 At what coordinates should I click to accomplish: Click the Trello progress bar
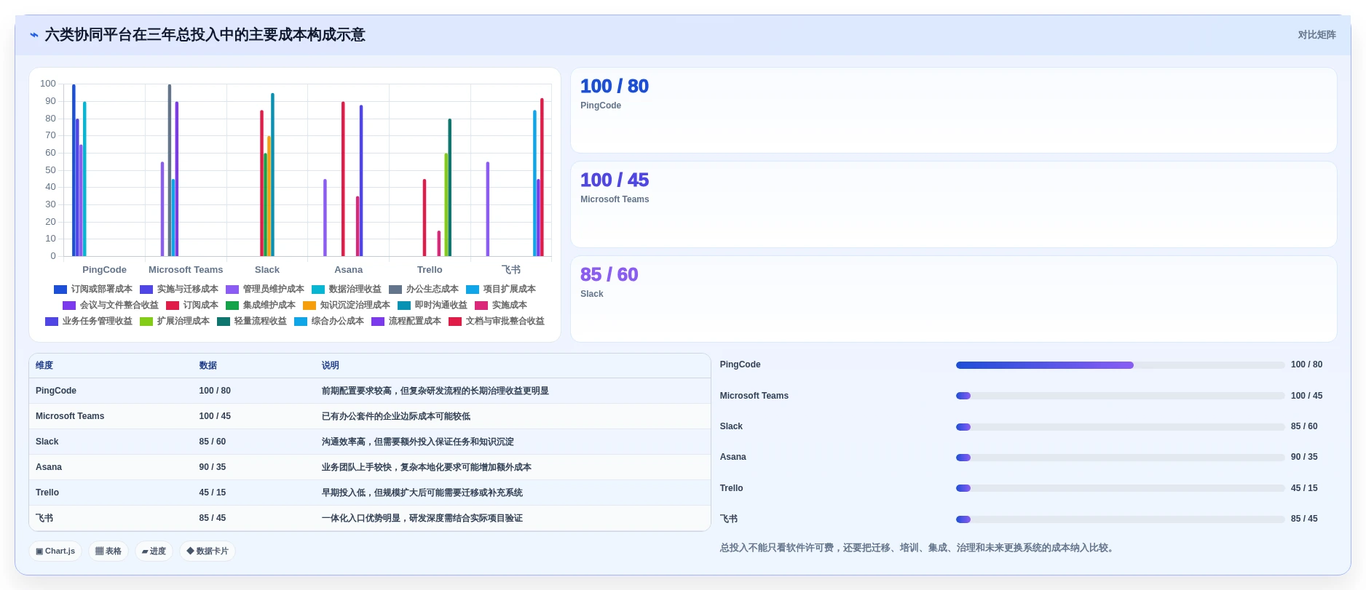(1120, 488)
